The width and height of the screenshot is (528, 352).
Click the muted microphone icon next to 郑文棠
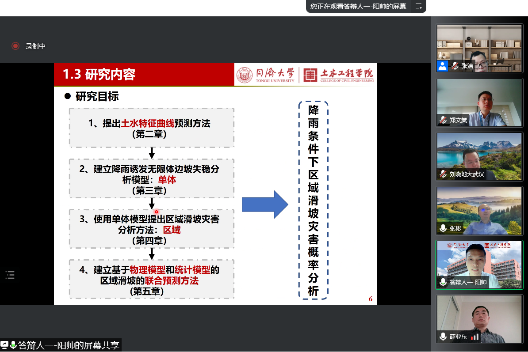[443, 120]
